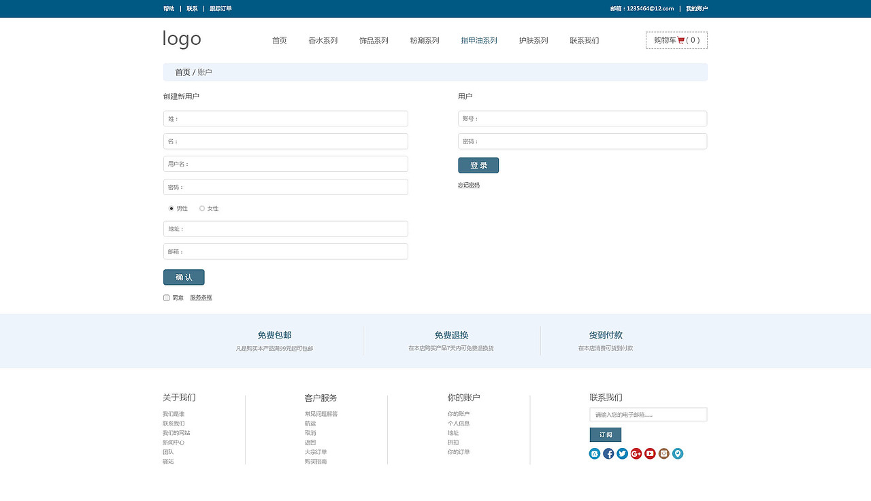Image resolution: width=871 pixels, height=501 pixels.
Task: Open the 折扣 footer link
Action: point(453,443)
